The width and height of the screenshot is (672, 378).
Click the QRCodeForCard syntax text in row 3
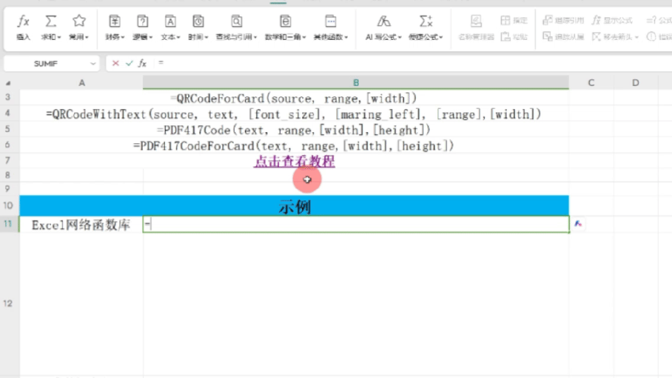point(293,98)
